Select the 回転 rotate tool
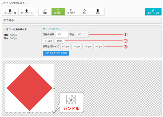 click(84, 12)
